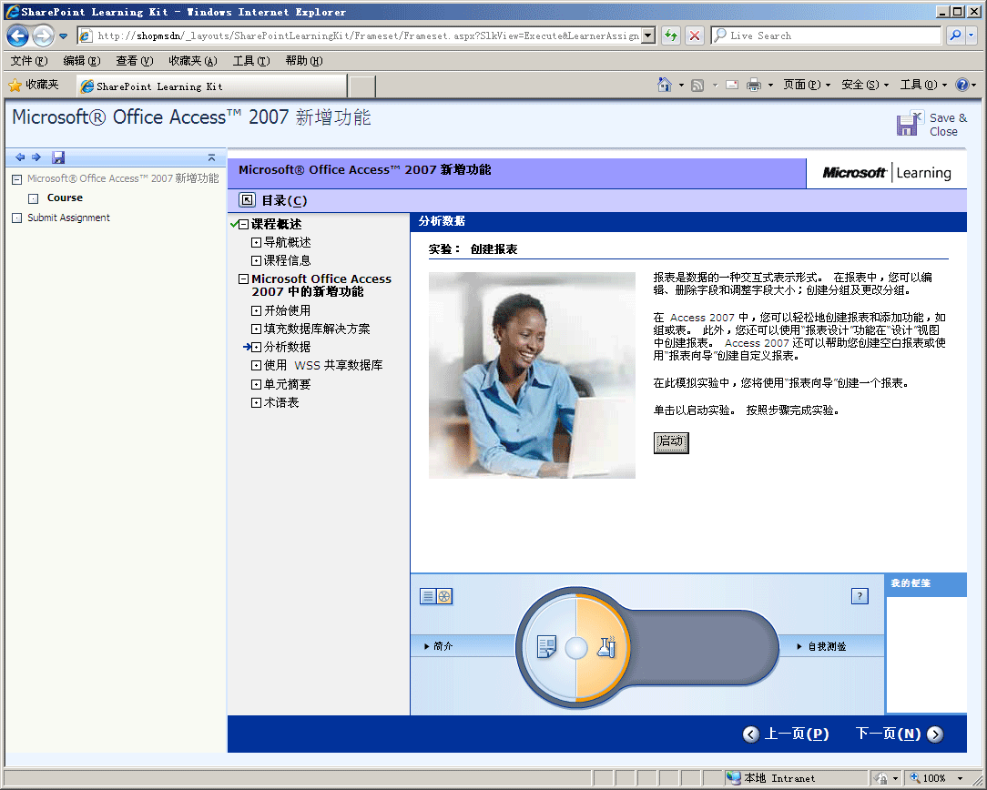Open the recent pages dropdown arrow

tap(64, 35)
